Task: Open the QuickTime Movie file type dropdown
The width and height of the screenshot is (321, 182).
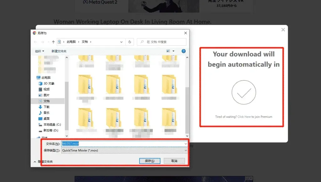Action: click(x=124, y=150)
